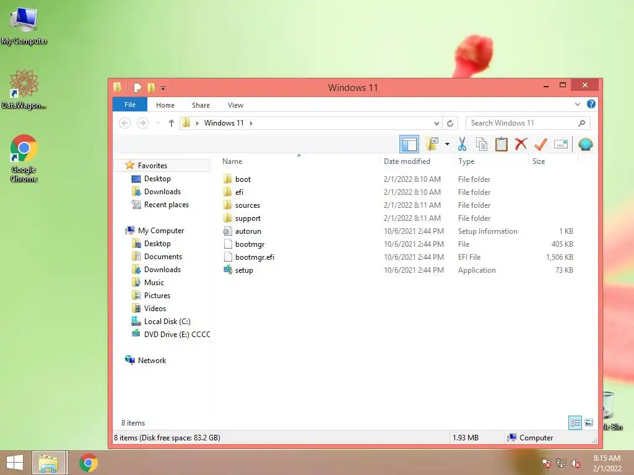Screen dimensions: 634x475
Task: Click the orange checkmark Properties icon
Action: (x=541, y=144)
